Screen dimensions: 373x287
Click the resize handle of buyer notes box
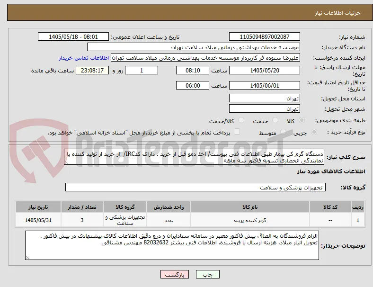(x=27, y=257)
